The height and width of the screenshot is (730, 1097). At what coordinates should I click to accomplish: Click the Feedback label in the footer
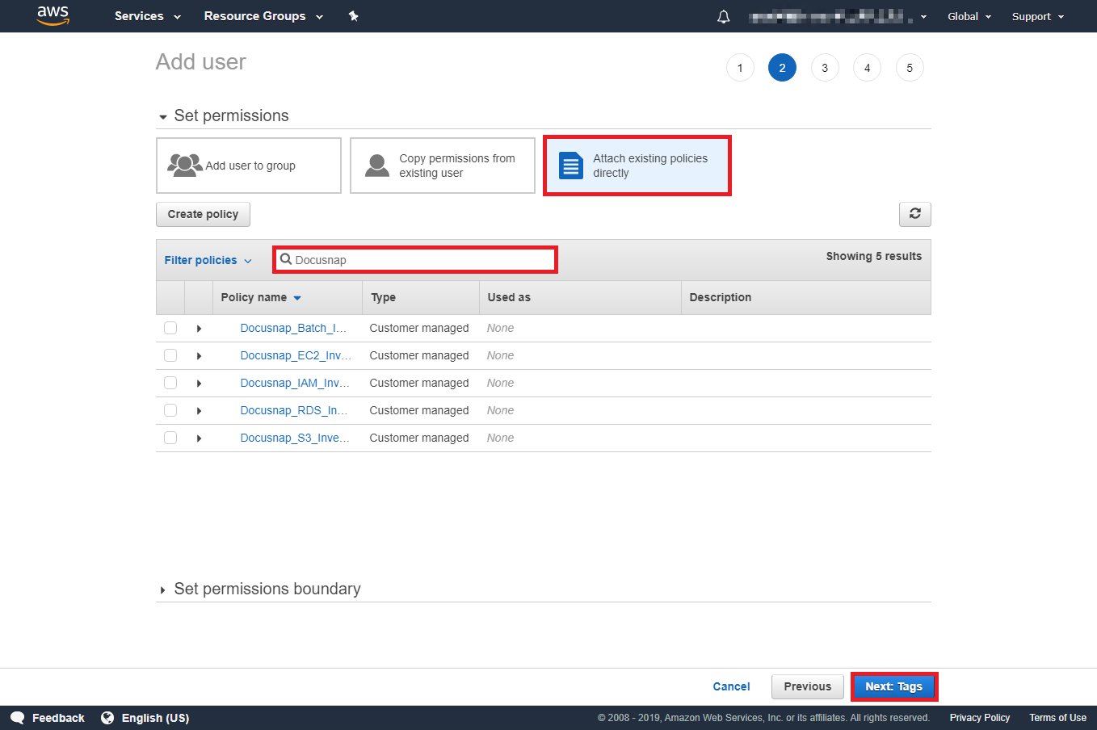coord(58,718)
